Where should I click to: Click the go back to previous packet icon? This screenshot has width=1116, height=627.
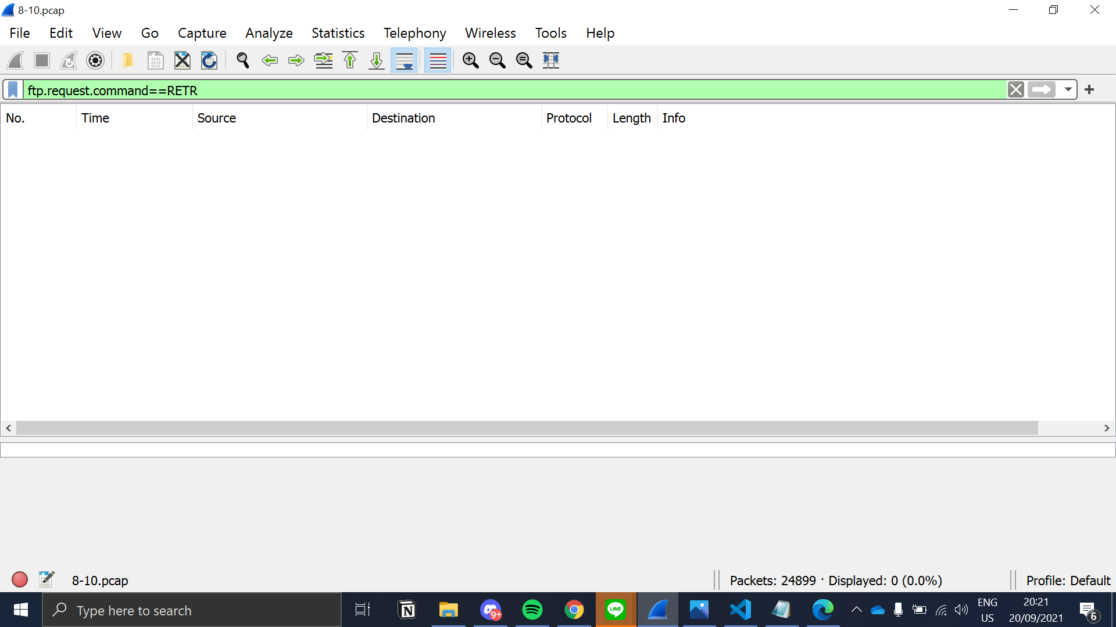269,60
